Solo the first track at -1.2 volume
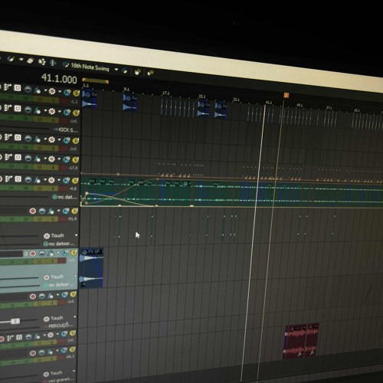The width and height of the screenshot is (383, 383). pyautogui.click(x=76, y=93)
